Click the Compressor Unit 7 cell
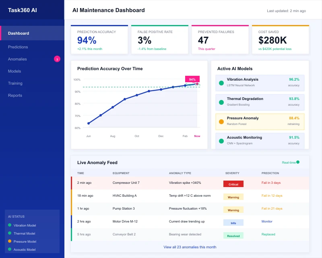 click(x=126, y=183)
